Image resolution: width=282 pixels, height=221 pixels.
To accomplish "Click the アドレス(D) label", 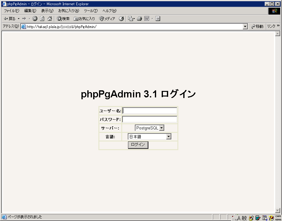I will click(11, 26).
